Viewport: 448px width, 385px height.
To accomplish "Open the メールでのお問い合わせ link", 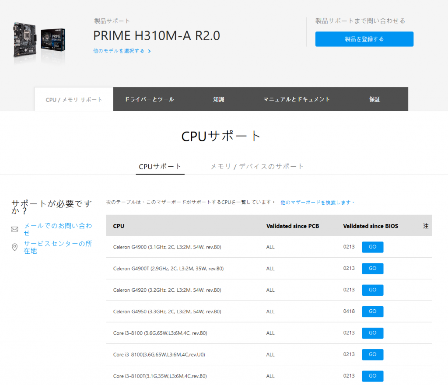I will [58, 229].
